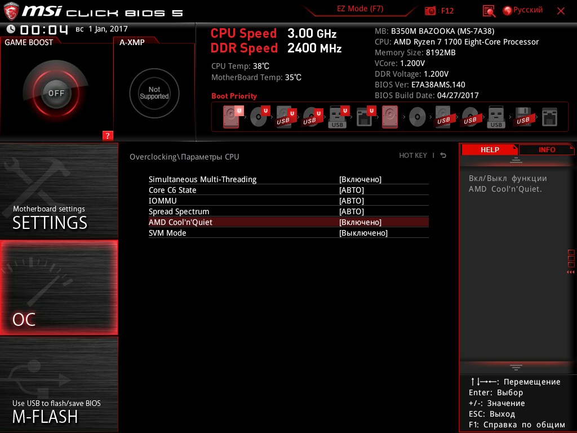Open the OC overclocking section
This screenshot has height=433, width=577.
pyautogui.click(x=59, y=288)
